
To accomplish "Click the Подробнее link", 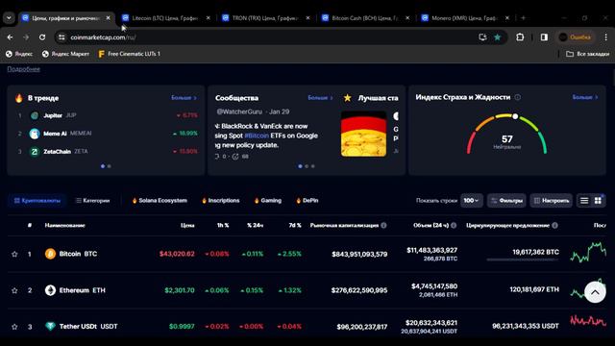I will click(23, 69).
